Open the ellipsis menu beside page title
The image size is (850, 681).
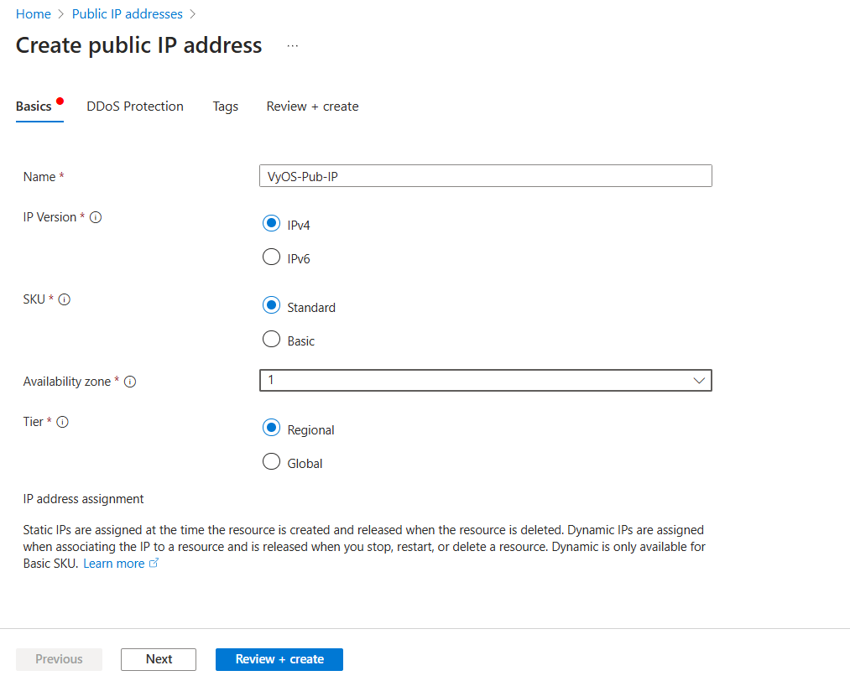[292, 46]
